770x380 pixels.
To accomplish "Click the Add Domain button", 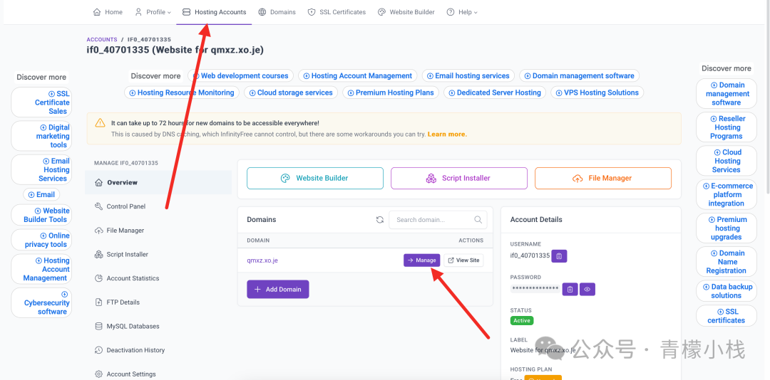I will [278, 290].
